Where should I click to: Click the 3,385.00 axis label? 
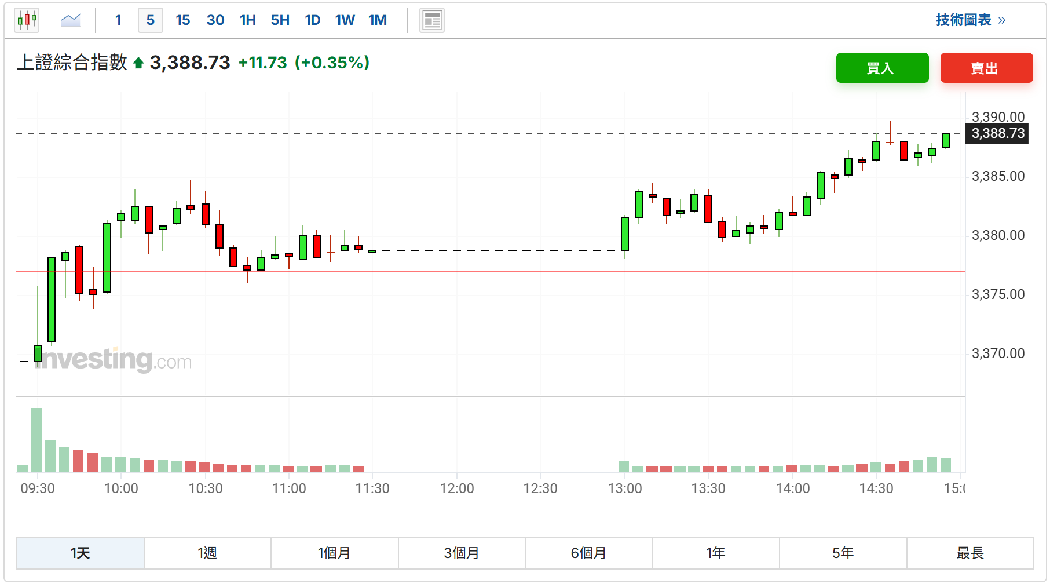(998, 176)
